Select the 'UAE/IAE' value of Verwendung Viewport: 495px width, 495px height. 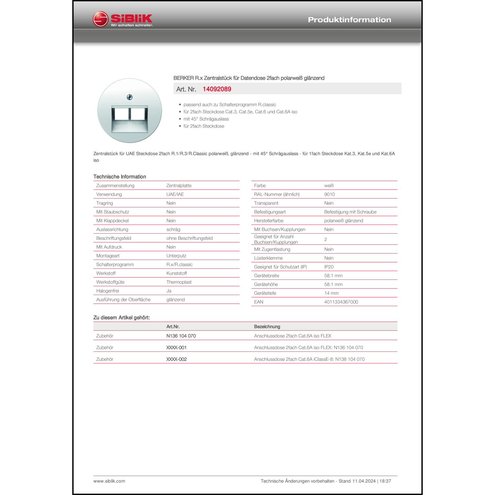coord(175,194)
